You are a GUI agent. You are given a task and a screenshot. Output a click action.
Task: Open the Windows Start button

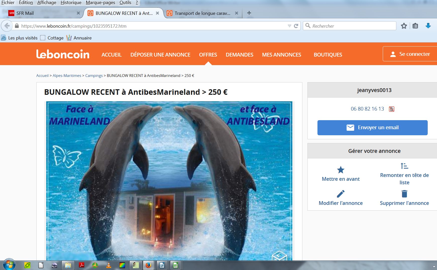9,265
